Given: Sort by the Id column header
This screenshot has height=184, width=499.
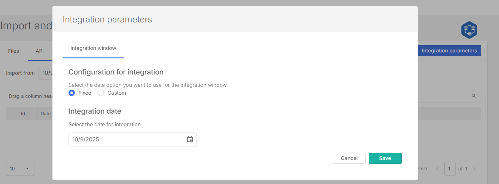Looking at the screenshot, I should click(x=23, y=114).
